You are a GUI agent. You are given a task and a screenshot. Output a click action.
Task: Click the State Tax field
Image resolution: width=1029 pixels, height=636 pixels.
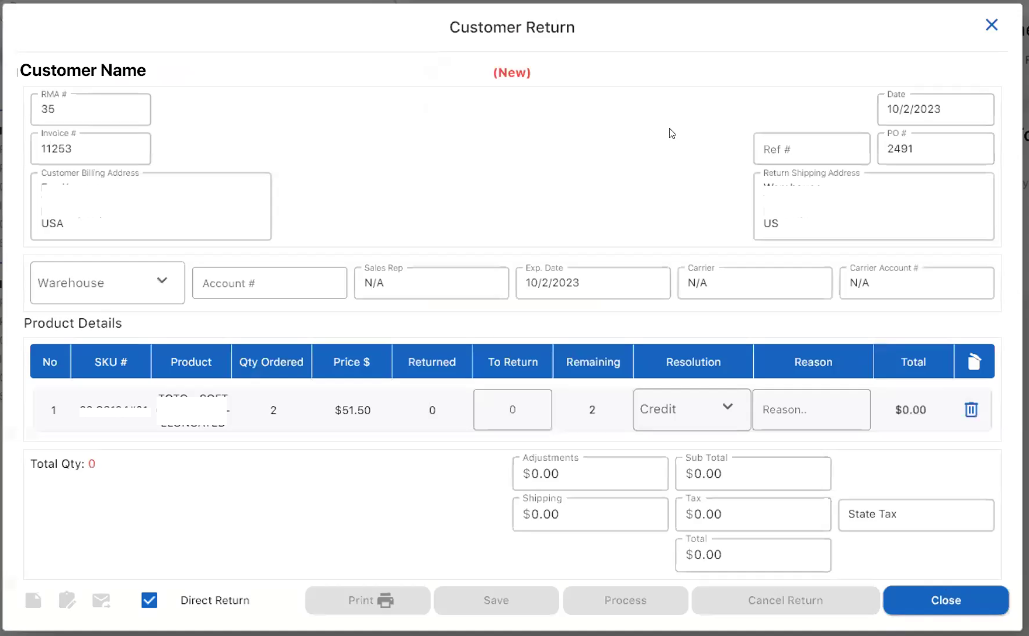916,515
